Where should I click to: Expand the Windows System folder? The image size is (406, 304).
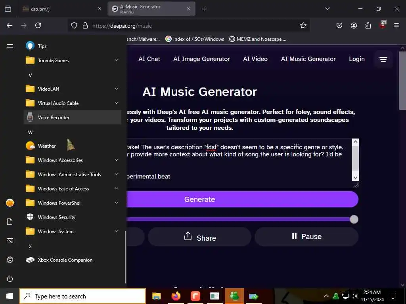click(x=73, y=231)
